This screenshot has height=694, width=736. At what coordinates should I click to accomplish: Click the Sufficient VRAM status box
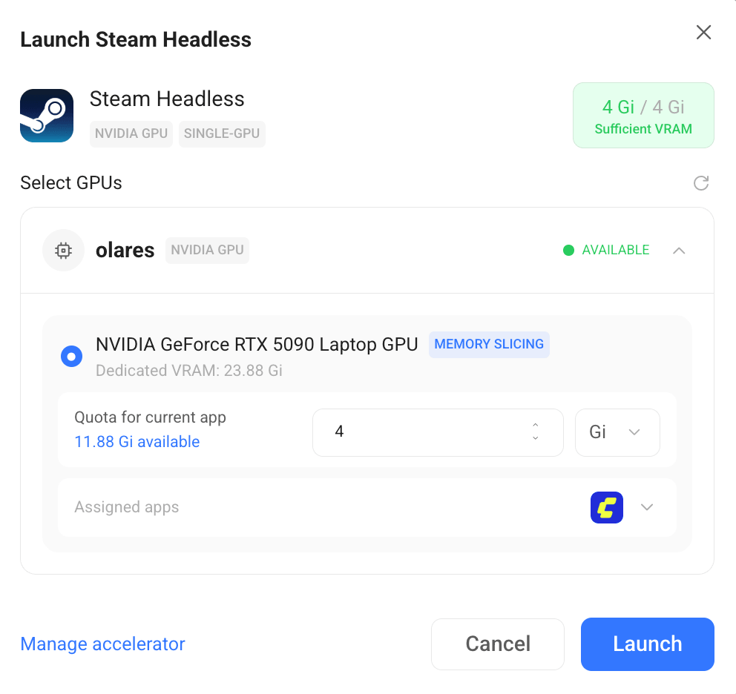coord(643,116)
